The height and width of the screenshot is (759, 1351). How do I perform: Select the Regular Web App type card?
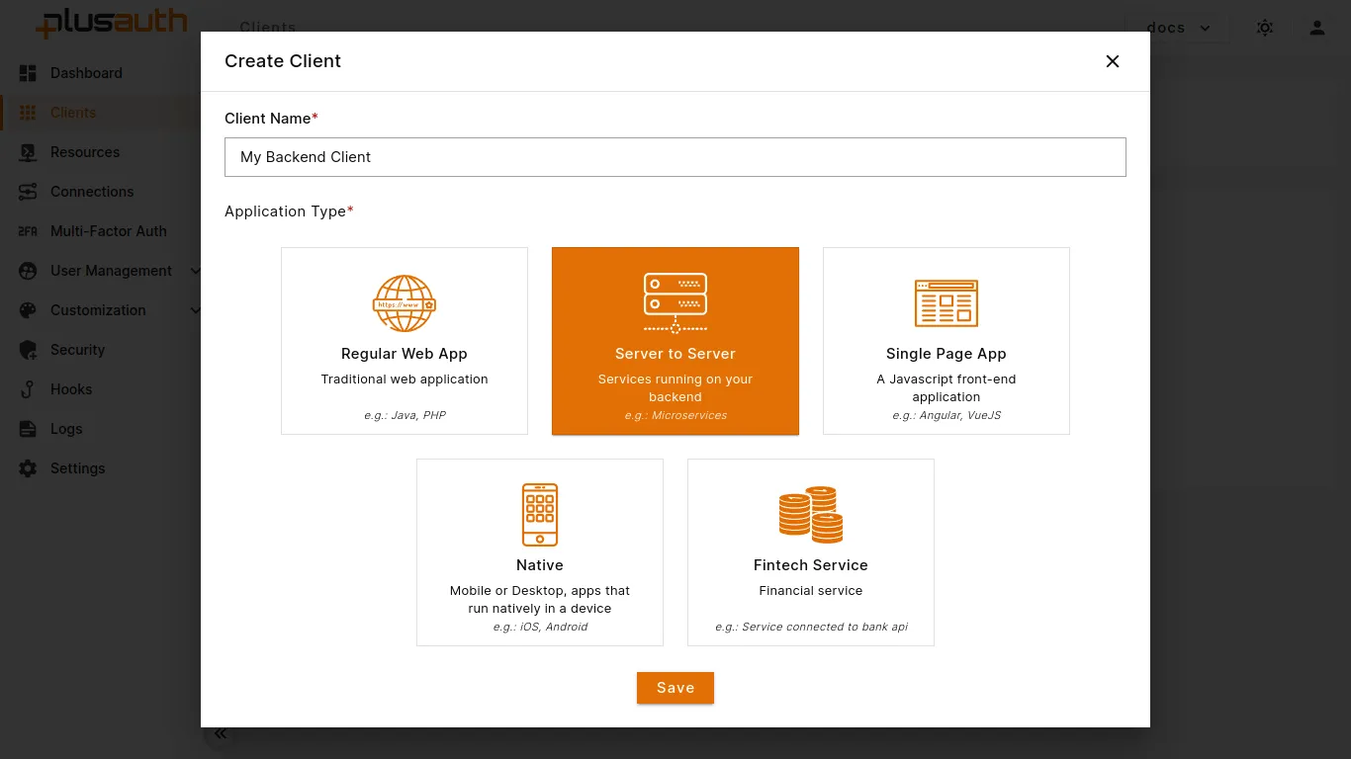405,341
